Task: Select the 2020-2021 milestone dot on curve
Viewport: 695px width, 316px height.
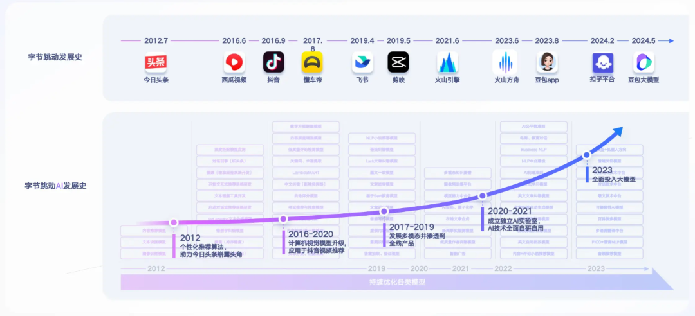Action: [x=483, y=196]
